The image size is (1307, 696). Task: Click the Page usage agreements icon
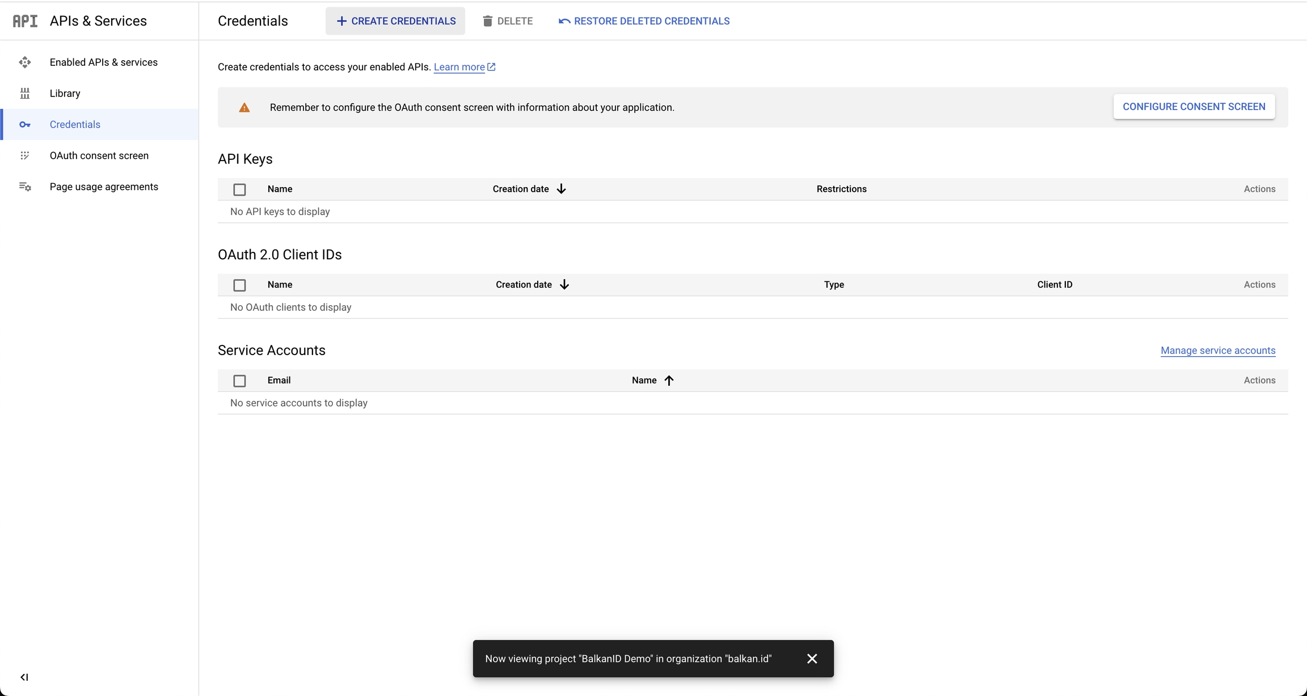tap(25, 187)
